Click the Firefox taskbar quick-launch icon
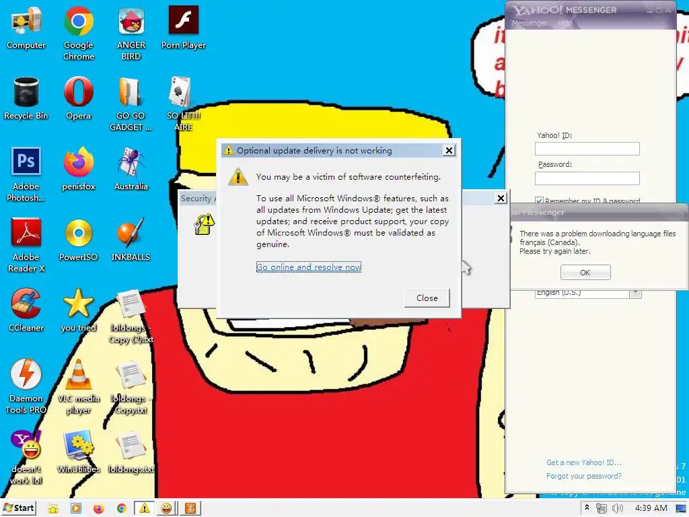The width and height of the screenshot is (689, 517). pyautogui.click(x=98, y=509)
